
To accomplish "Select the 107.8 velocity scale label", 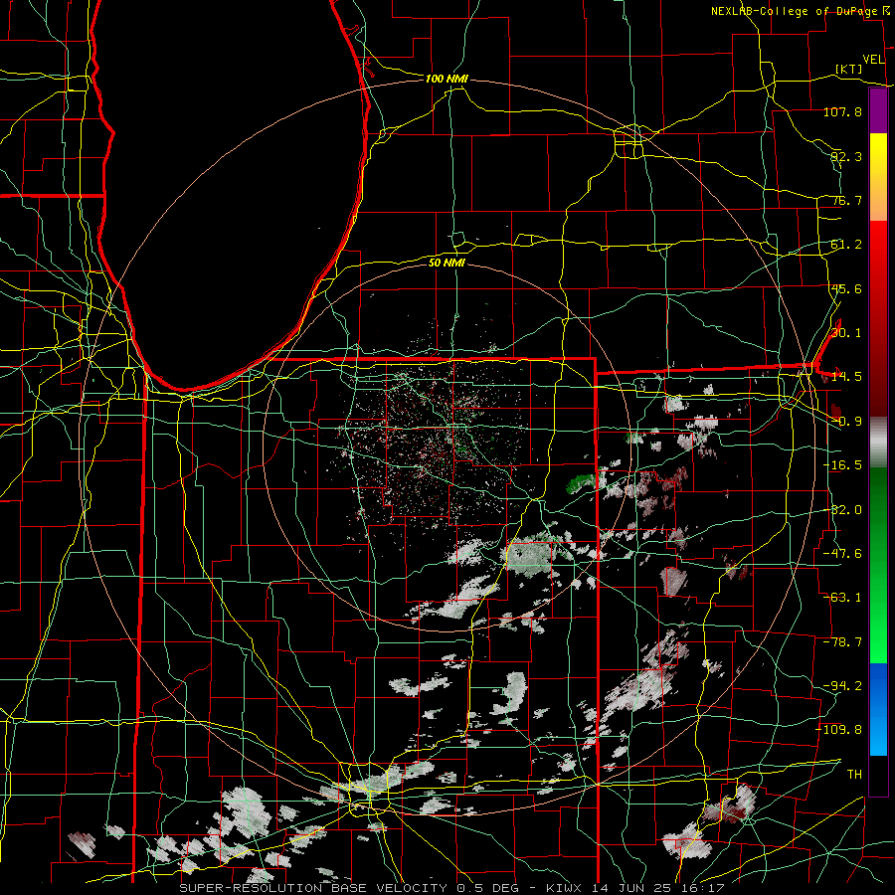I will 842,111.
